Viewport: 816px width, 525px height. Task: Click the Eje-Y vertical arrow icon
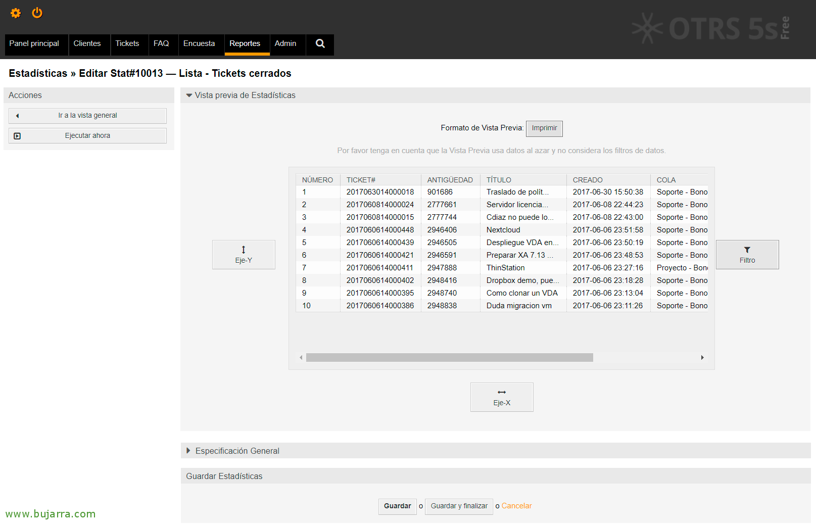(x=243, y=250)
